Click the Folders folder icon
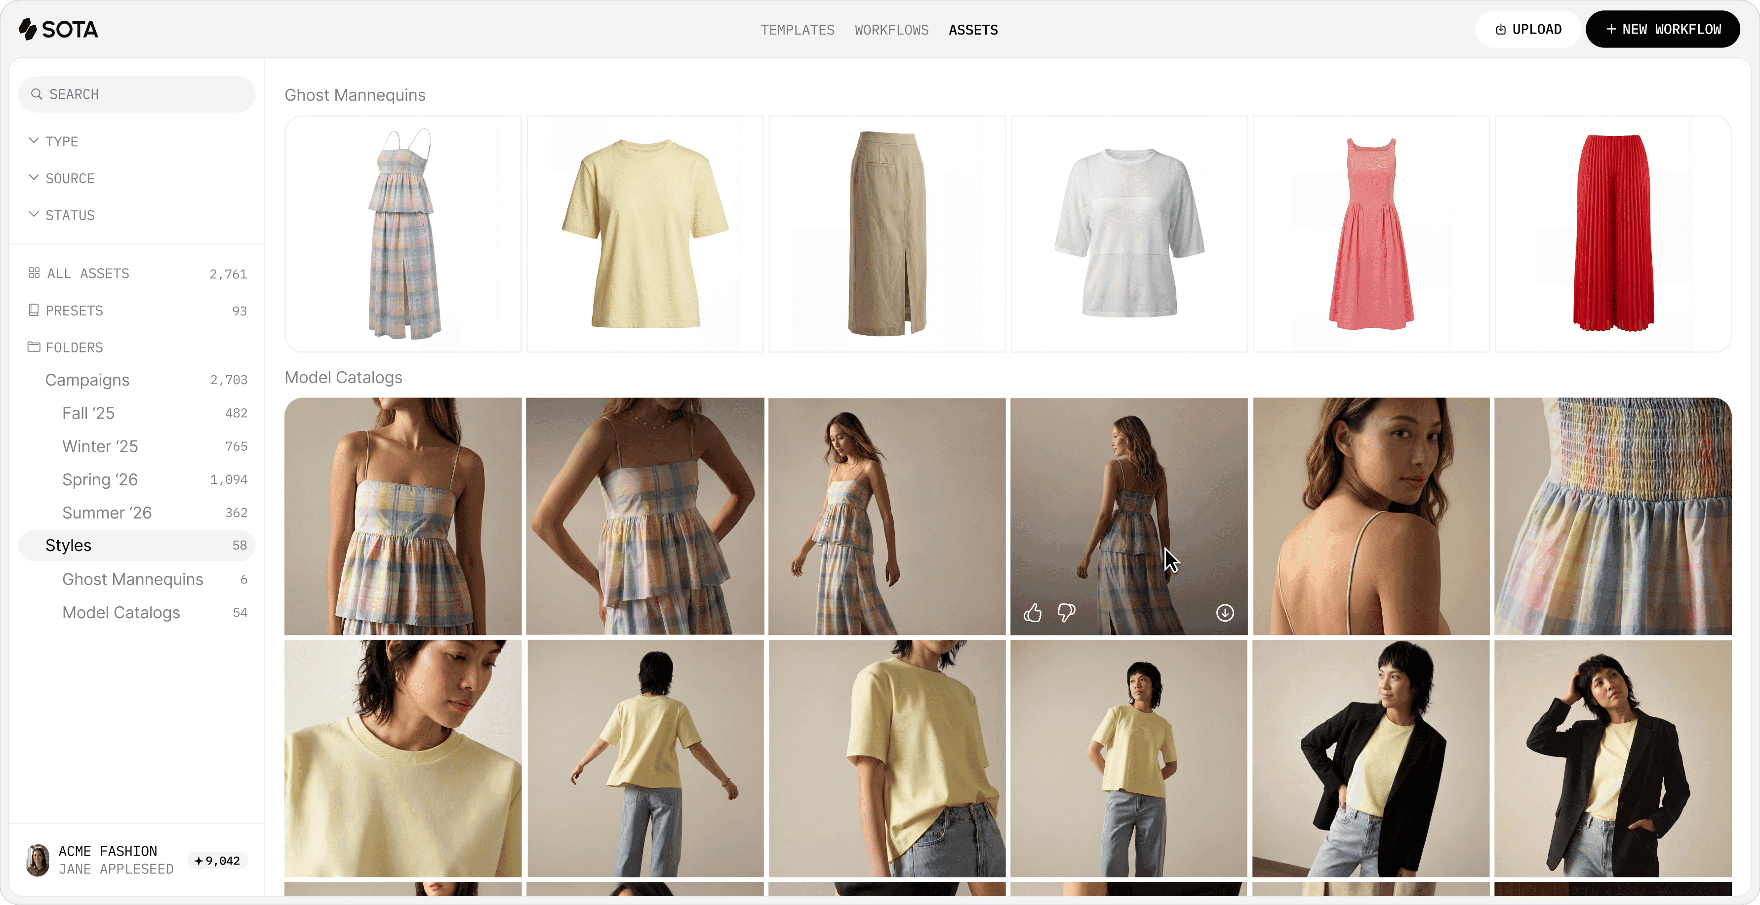This screenshot has height=905, width=1760. tap(34, 347)
